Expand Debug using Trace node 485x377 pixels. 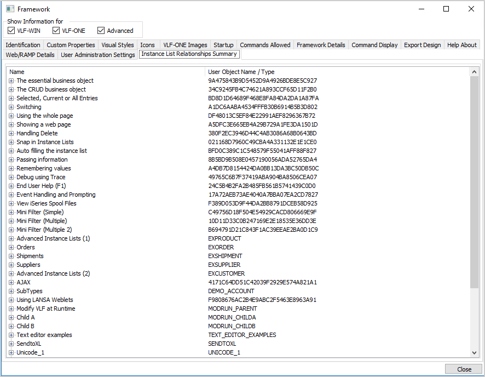tap(11, 177)
